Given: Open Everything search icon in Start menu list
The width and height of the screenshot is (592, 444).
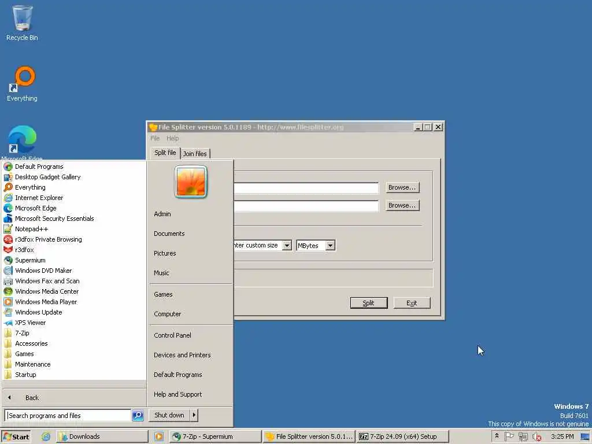Looking at the screenshot, I should coord(8,187).
